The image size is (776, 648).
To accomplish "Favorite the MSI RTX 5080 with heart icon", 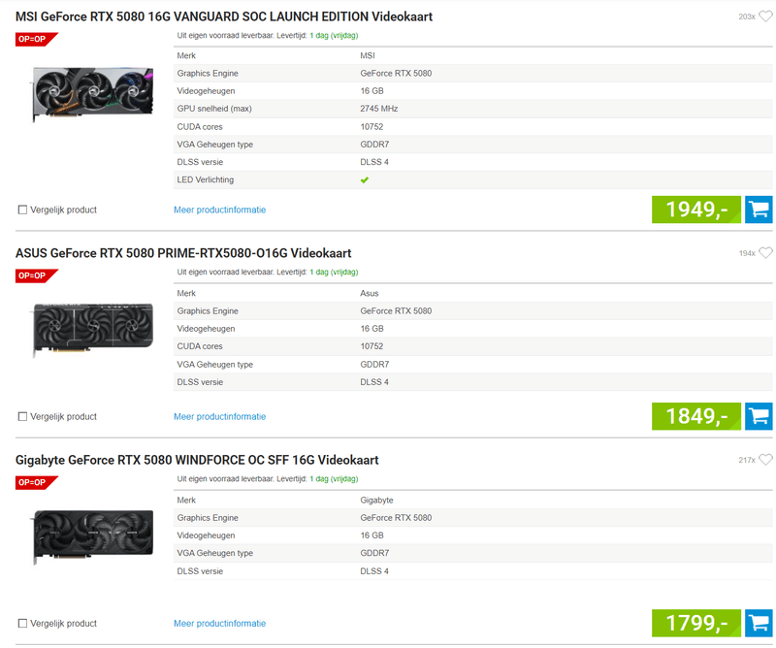I will click(x=765, y=16).
